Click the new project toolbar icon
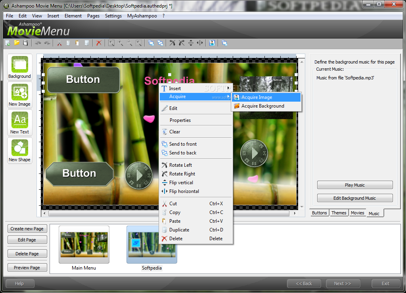Viewport: 406px width, 293px height. pos(8,43)
